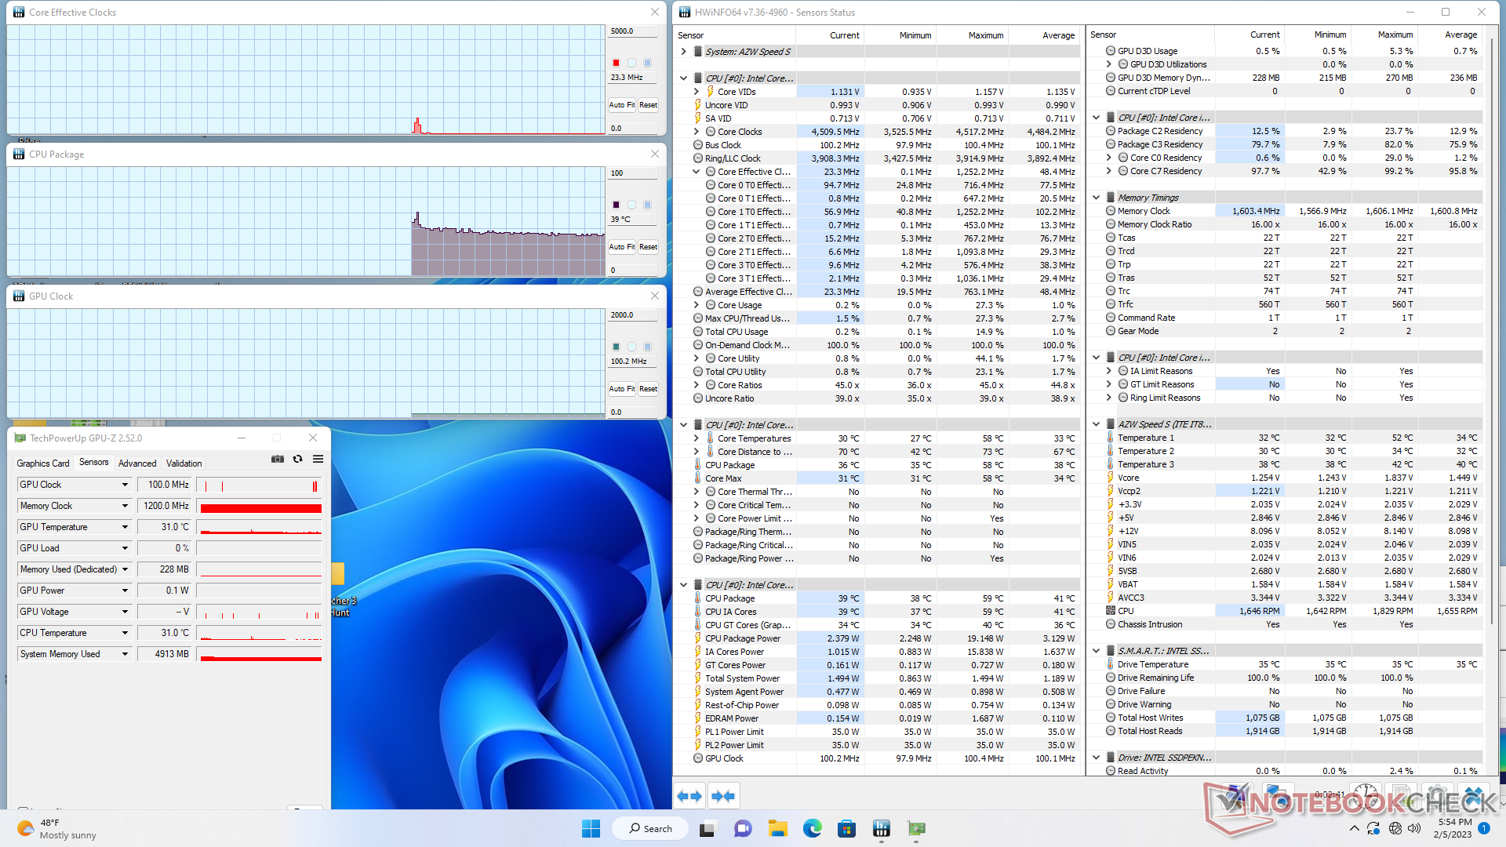Take a GPU-Z screenshot with the camera icon
The image size is (1506, 847).
tap(278, 460)
